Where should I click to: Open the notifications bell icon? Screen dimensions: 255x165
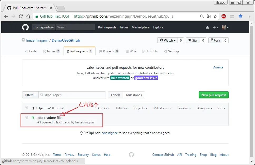pyautogui.click(x=207, y=28)
